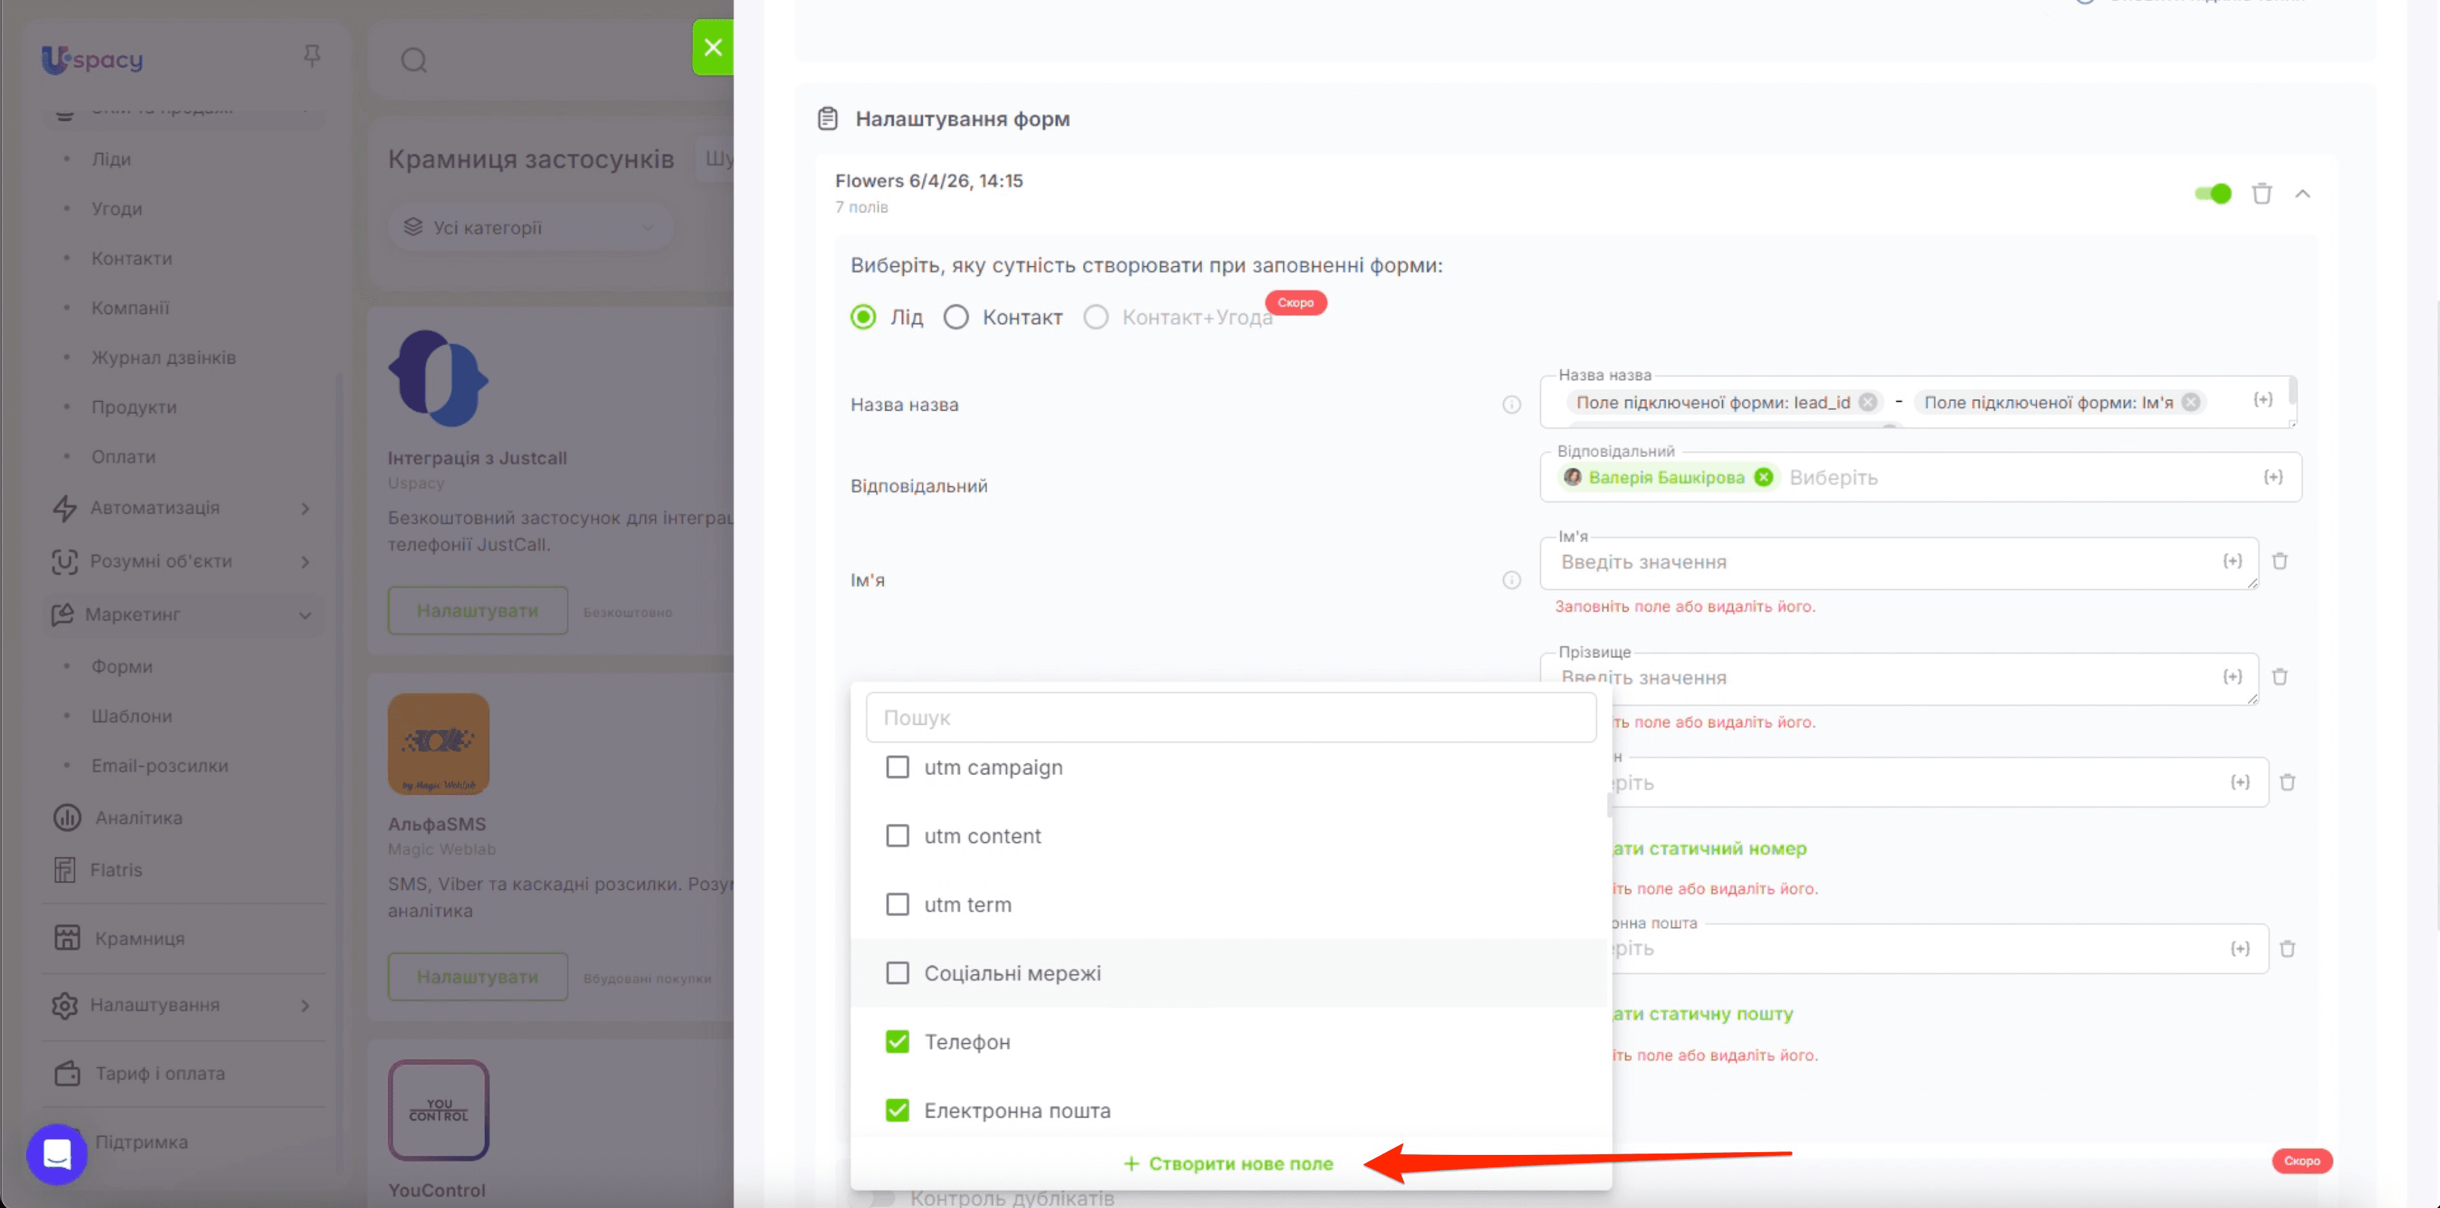Image resolution: width=2440 pixels, height=1208 pixels.
Task: Click info icon next to Назва назва
Action: click(1511, 405)
